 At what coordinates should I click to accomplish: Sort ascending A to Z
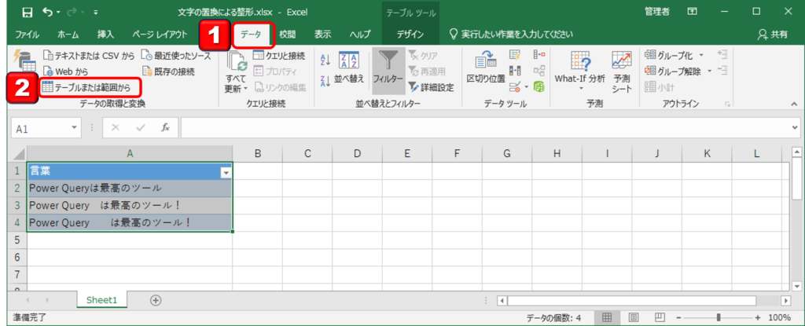(x=325, y=60)
